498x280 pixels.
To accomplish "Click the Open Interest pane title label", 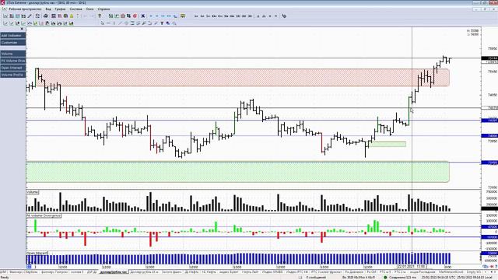I will [37, 253].
